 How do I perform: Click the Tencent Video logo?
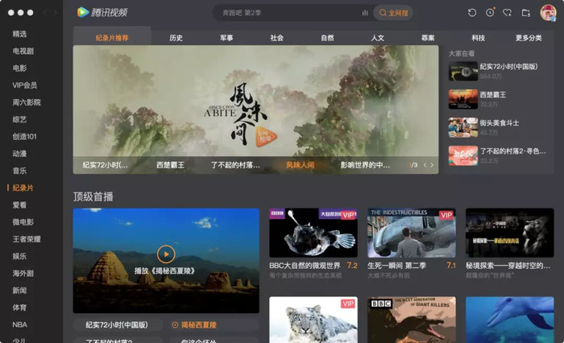point(102,13)
